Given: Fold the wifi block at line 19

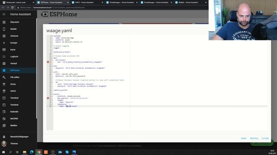Looking at the screenshot, I should [x=52, y=72].
